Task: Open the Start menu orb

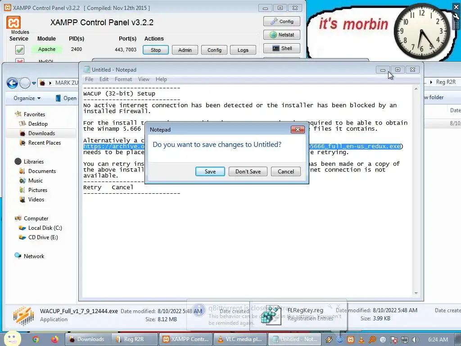Action: click(x=12, y=339)
